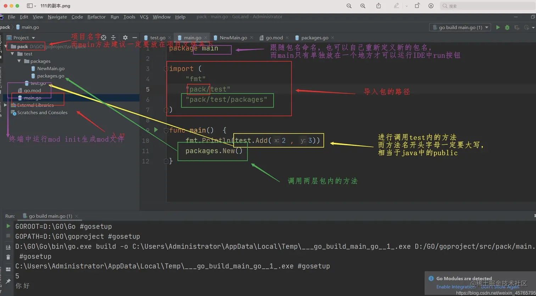Screen dimensions: 536x296
Task: Click the Enable Integration link
Action: (x=456, y=287)
